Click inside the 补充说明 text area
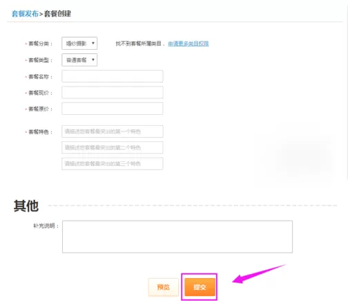 click(177, 237)
